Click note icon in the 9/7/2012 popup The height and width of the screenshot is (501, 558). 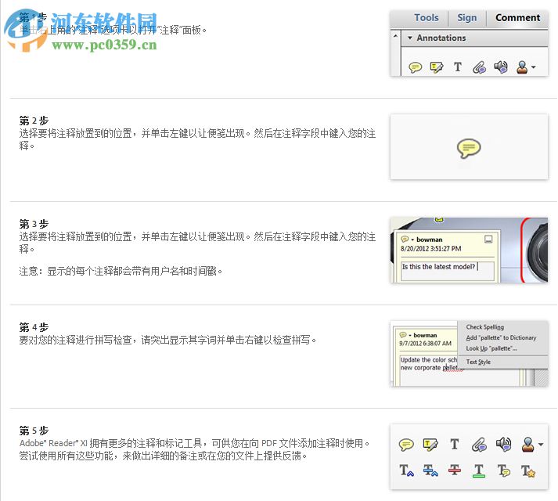pyautogui.click(x=403, y=335)
